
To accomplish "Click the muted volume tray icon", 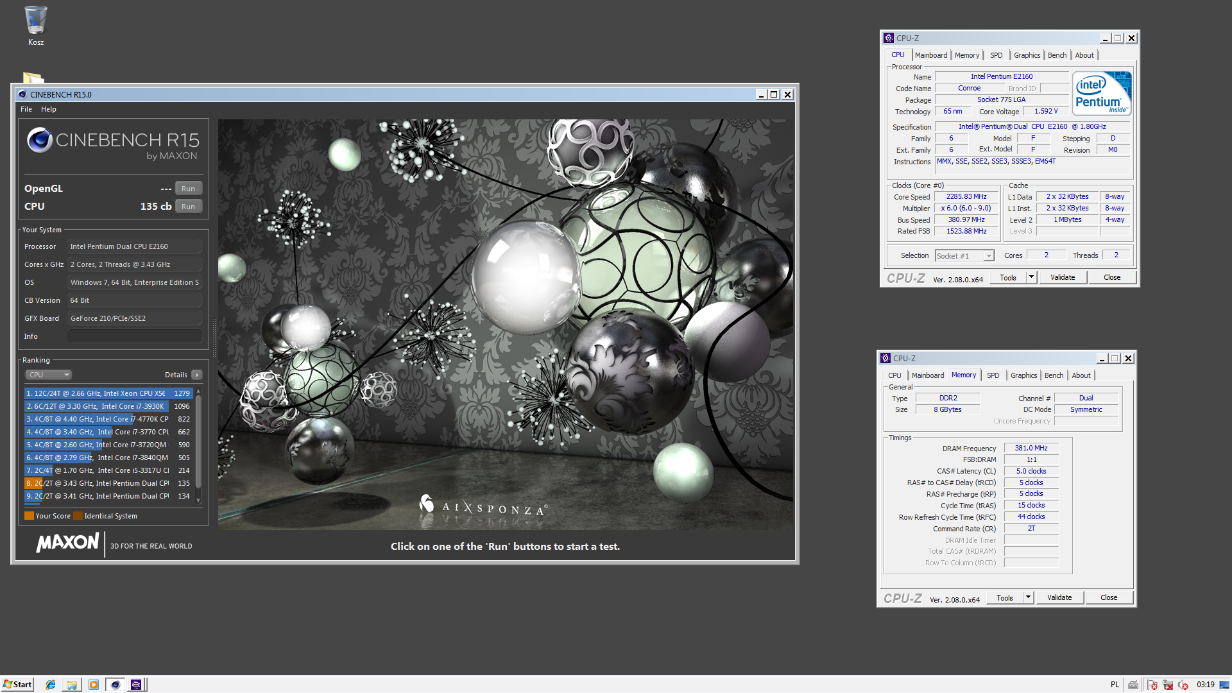I will [x=1183, y=685].
